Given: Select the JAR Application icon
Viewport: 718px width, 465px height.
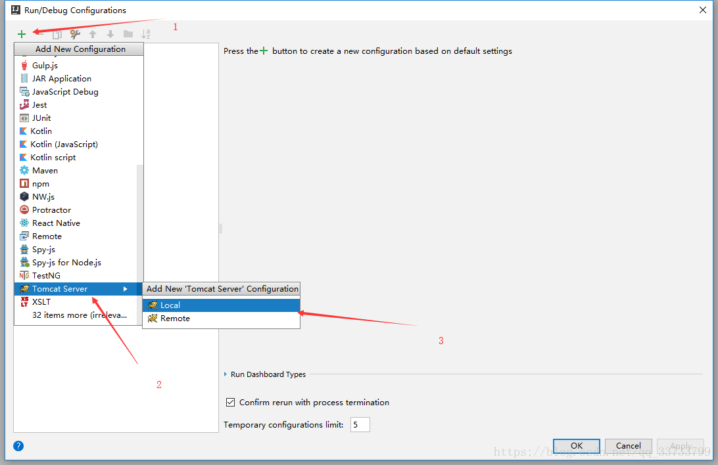Looking at the screenshot, I should [x=24, y=79].
